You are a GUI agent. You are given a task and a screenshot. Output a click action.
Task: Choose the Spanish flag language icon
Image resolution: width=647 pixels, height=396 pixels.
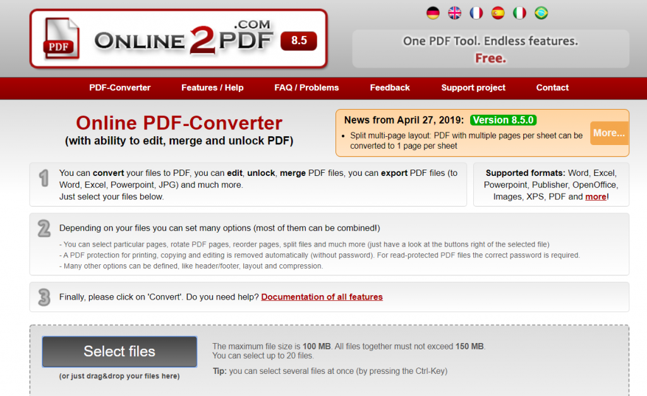tap(498, 13)
